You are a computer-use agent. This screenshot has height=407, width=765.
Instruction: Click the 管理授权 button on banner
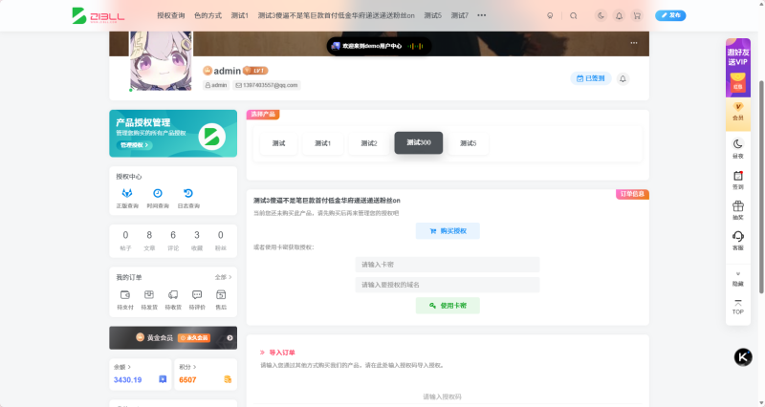[x=134, y=145]
